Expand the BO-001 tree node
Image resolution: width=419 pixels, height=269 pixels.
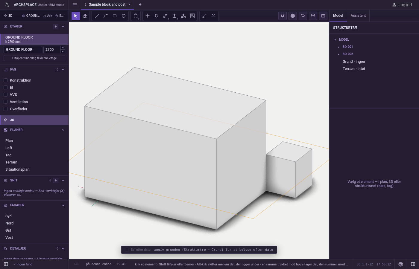pyautogui.click(x=339, y=47)
